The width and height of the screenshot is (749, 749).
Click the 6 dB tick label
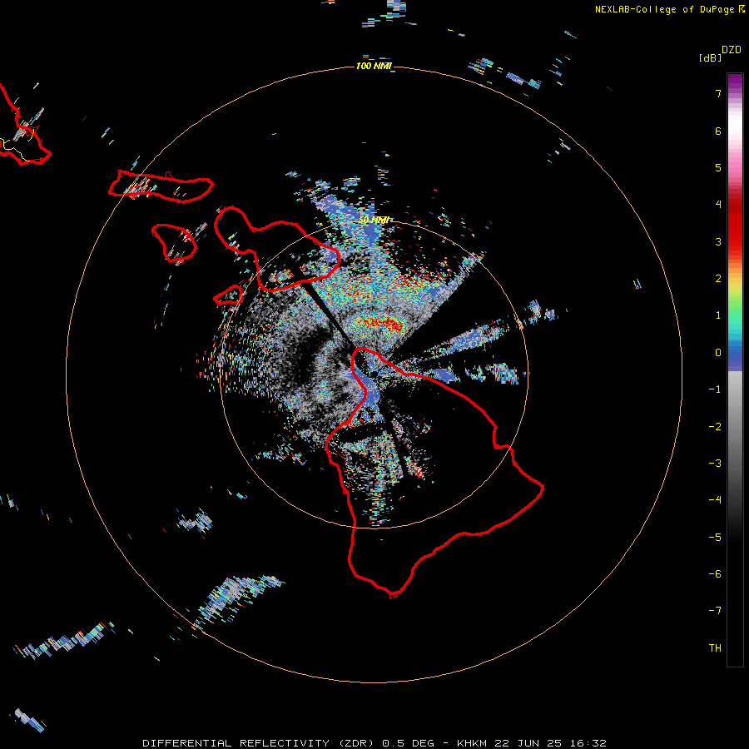point(718,131)
